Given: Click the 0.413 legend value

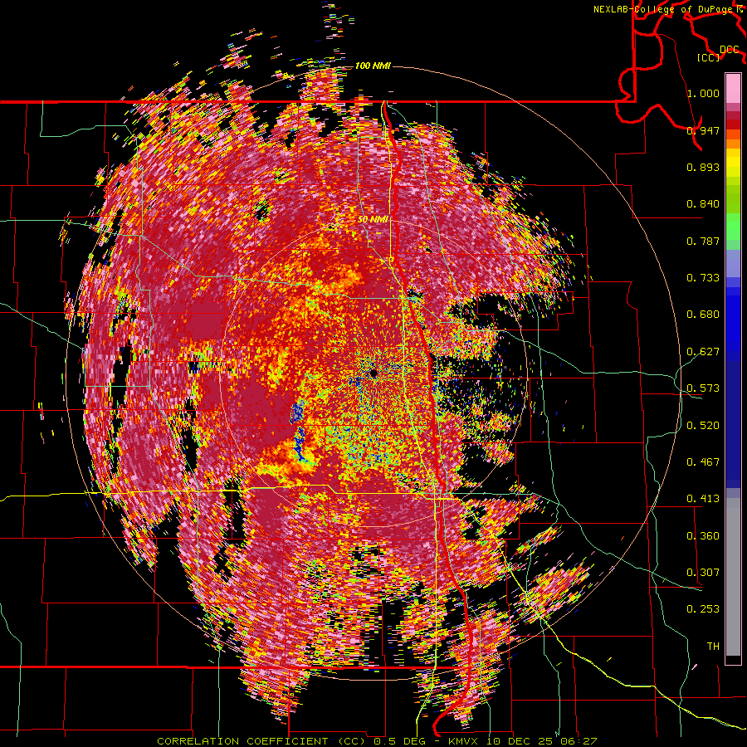Looking at the screenshot, I should tap(703, 499).
